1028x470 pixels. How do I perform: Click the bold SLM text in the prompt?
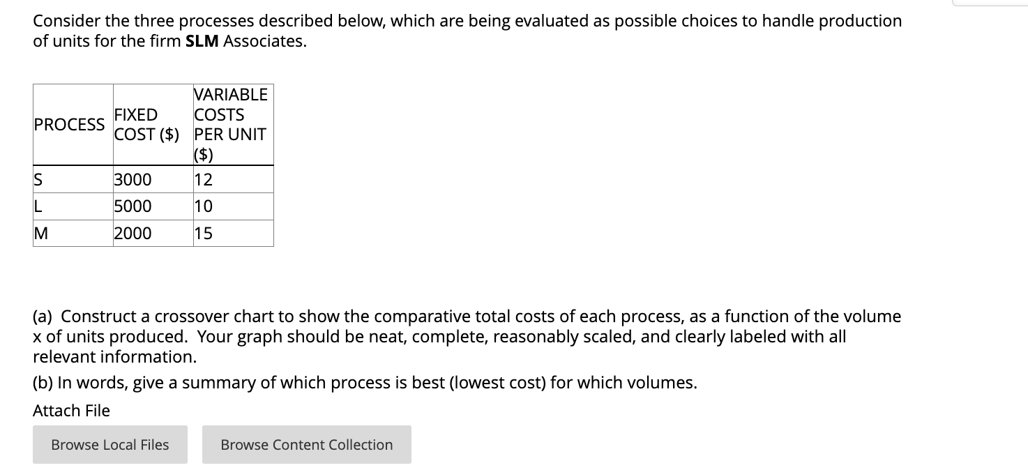coord(202,40)
